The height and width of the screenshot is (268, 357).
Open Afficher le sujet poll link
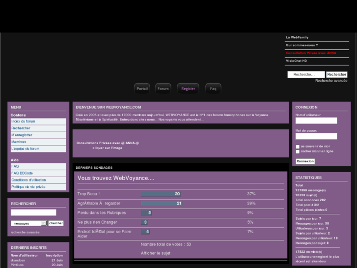coord(156,253)
